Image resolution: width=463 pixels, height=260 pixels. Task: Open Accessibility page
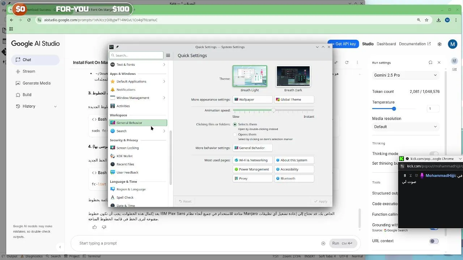click(x=294, y=169)
